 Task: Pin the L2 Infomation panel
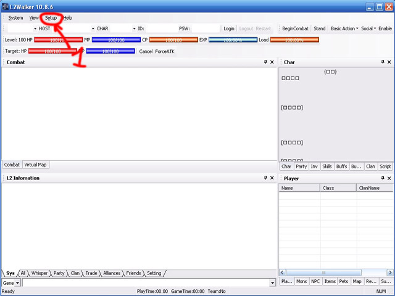(265, 178)
